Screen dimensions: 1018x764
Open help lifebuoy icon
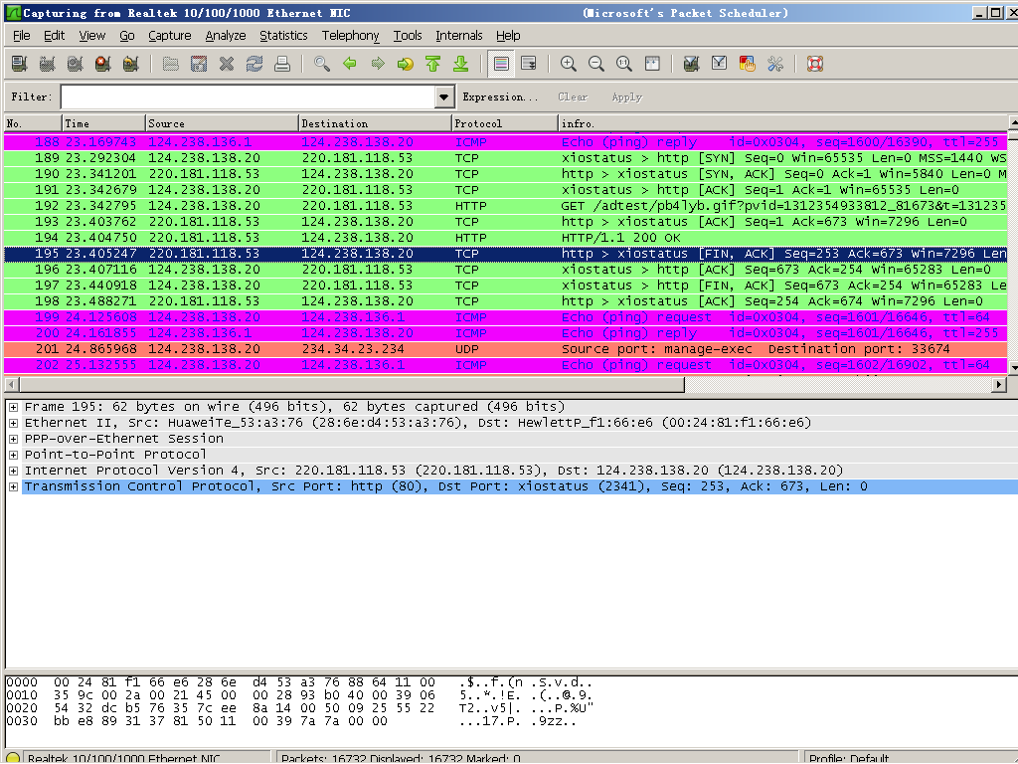click(x=815, y=64)
